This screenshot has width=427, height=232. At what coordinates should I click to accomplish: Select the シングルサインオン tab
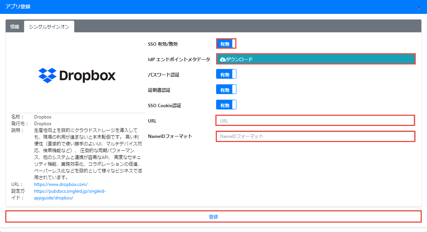[49, 27]
